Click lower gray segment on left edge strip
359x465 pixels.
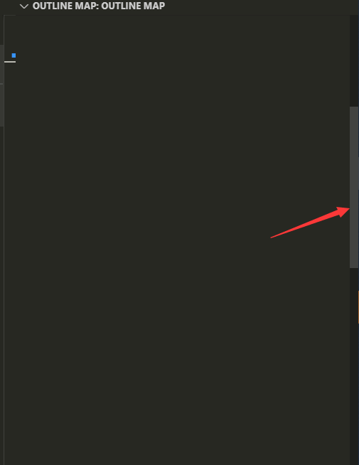coord(1,105)
